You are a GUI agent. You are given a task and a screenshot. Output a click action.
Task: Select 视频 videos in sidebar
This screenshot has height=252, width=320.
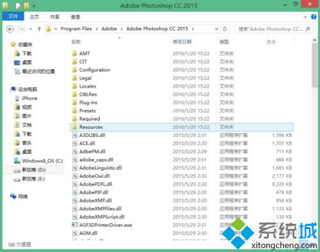[x=27, y=107]
